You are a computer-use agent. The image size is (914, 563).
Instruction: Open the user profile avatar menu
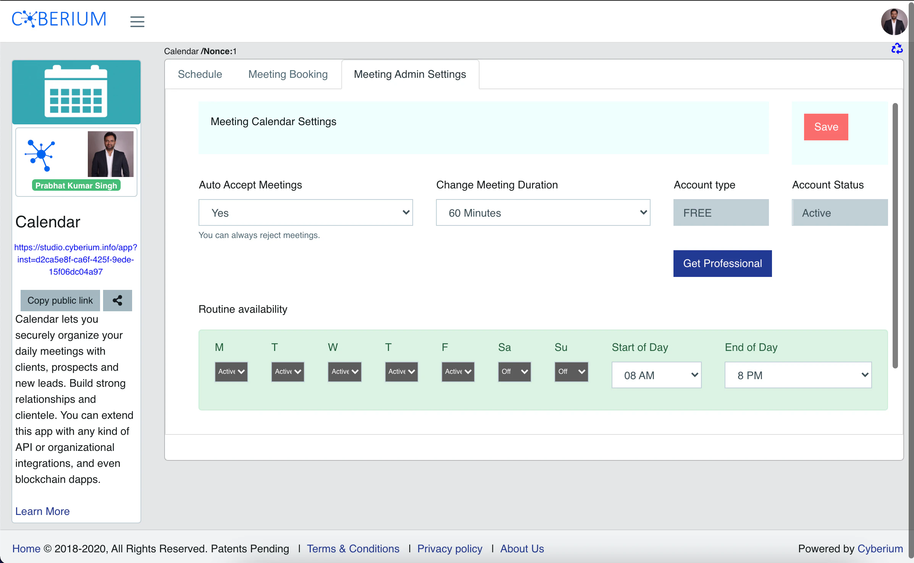click(894, 22)
